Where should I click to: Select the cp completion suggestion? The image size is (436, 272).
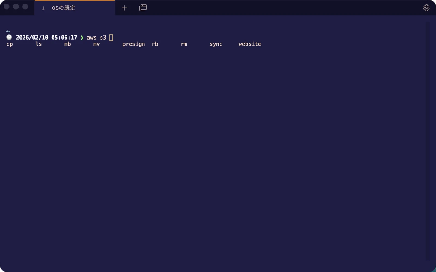9,44
